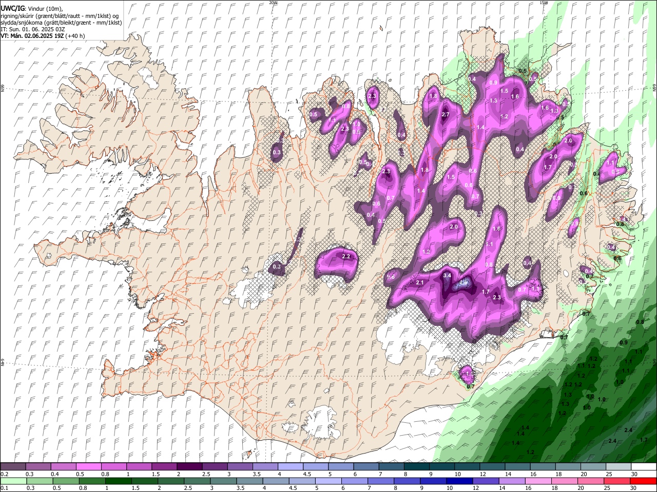This screenshot has width=657, height=492.
Task: Select the 0.8 swatch in the snow legend
Action: point(113,467)
